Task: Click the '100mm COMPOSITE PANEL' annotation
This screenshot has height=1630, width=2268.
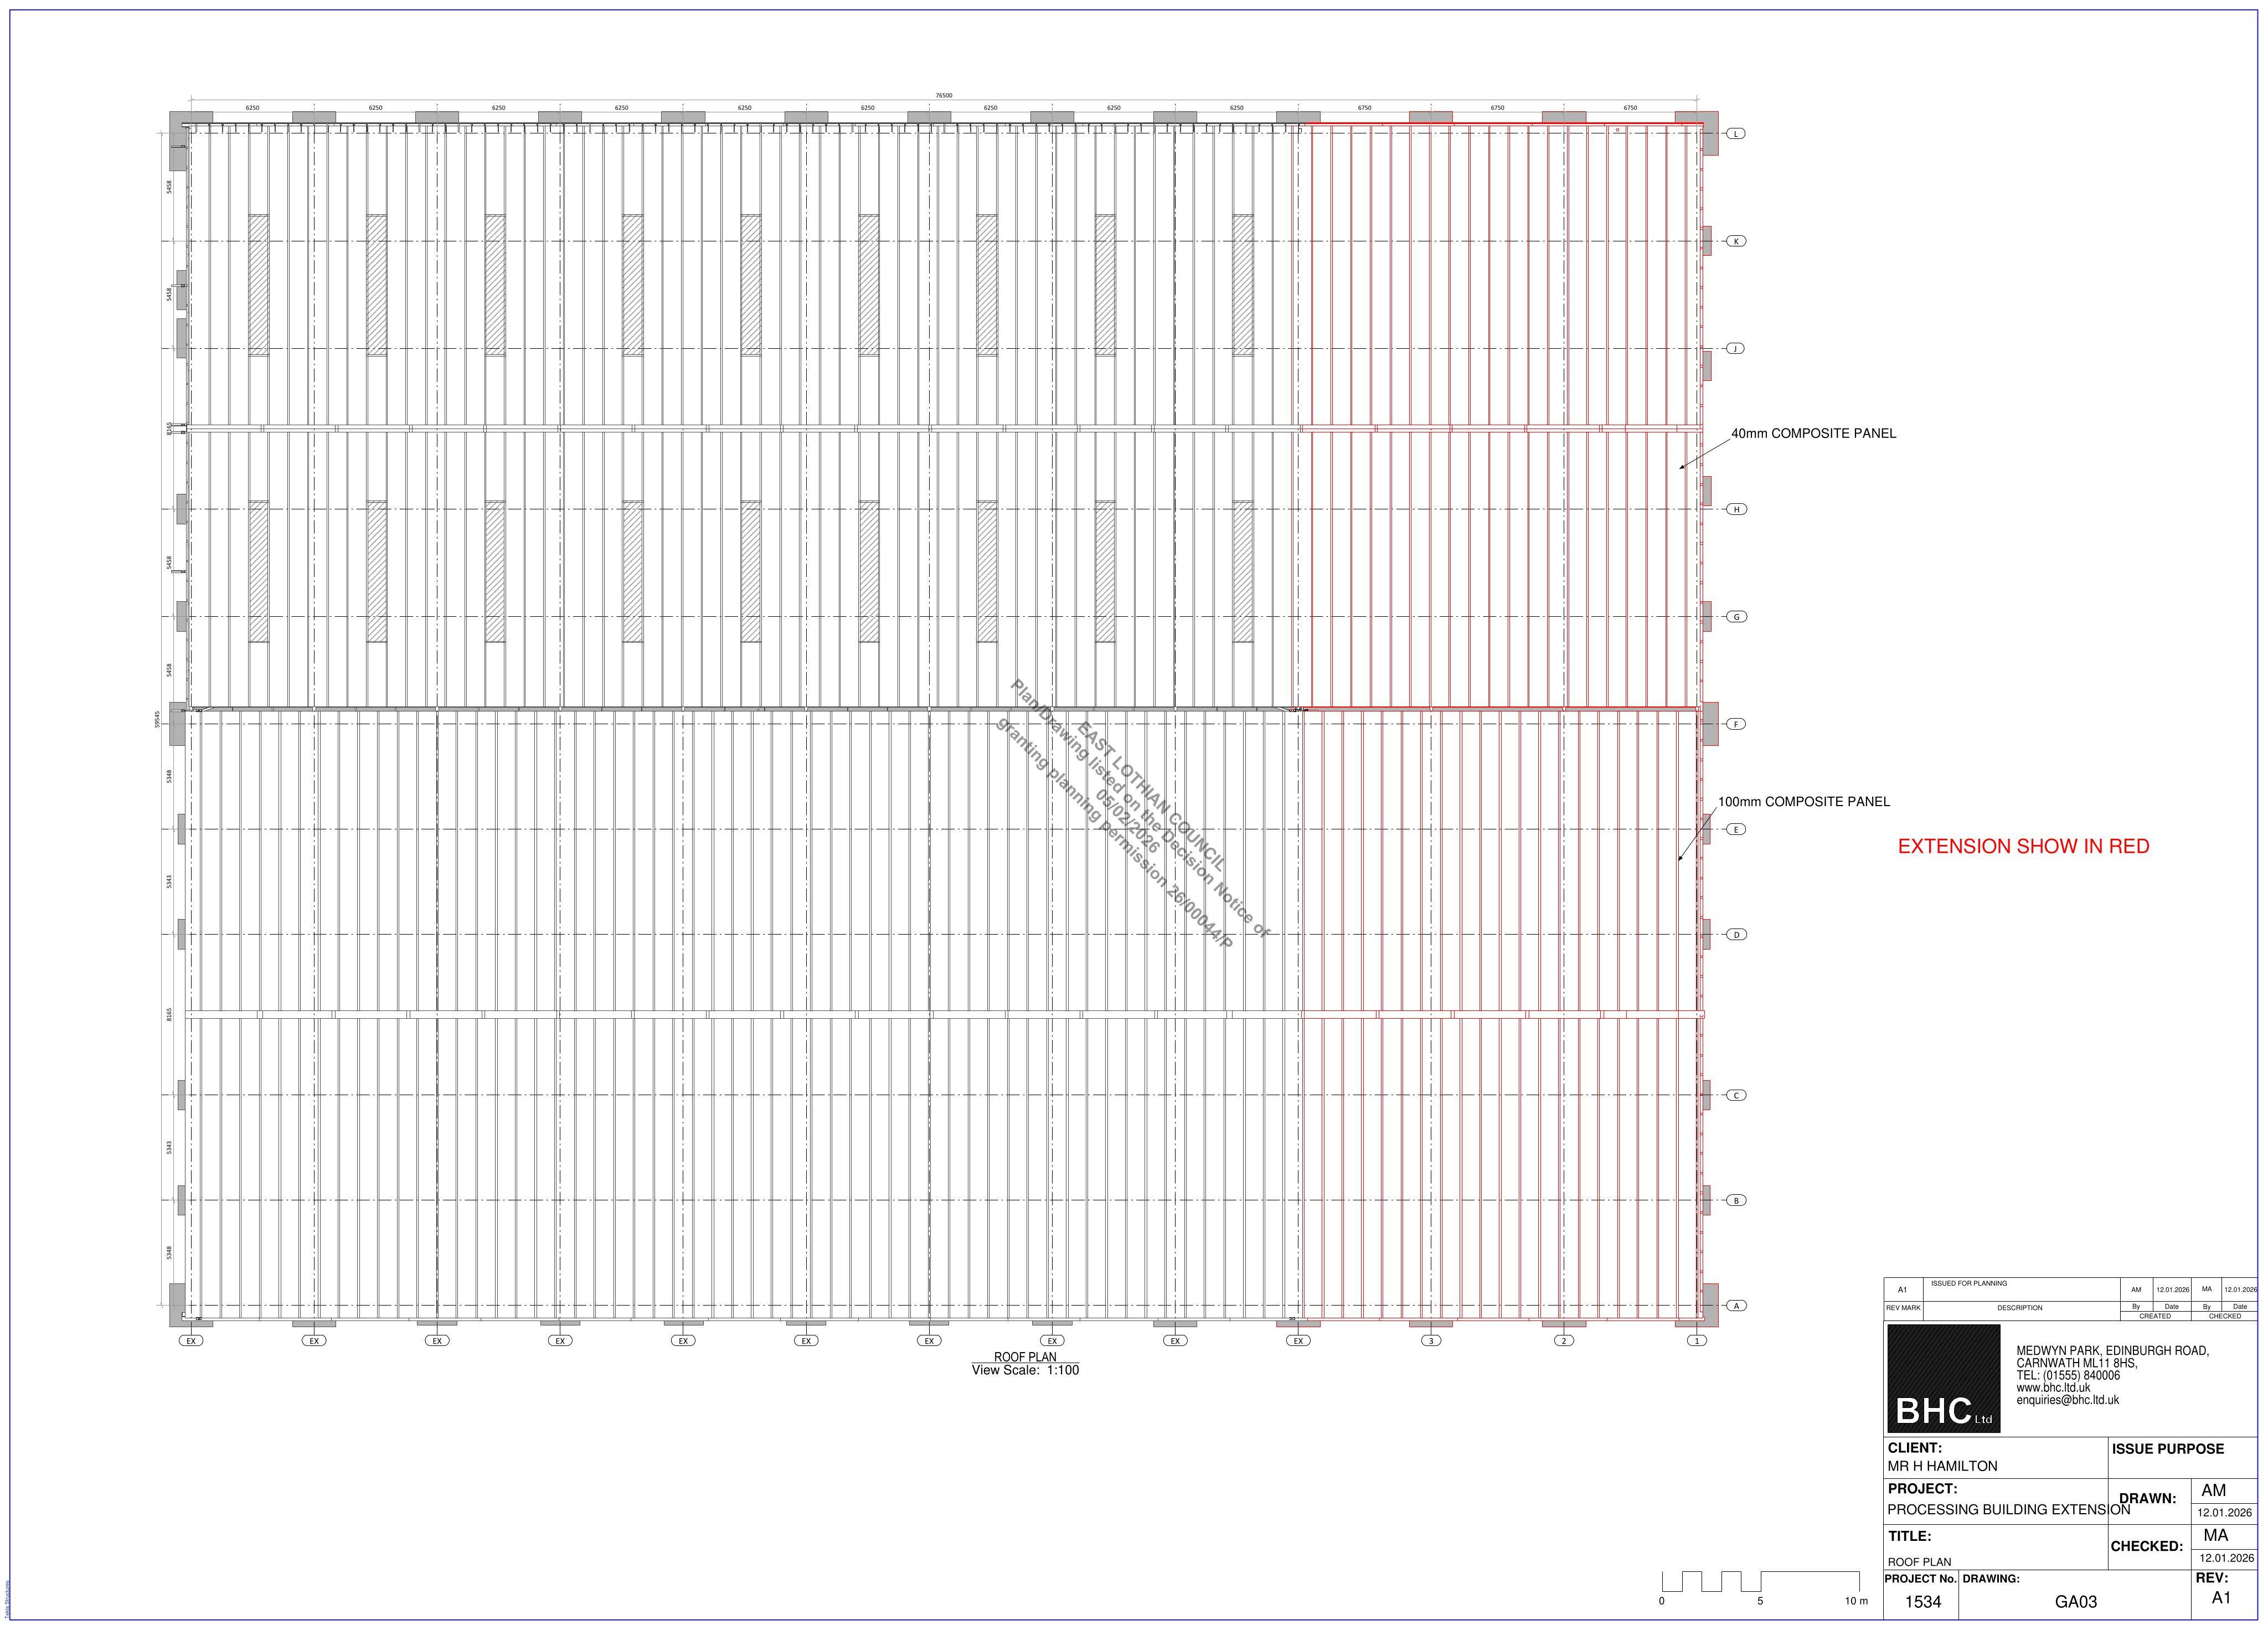Action: [1804, 802]
